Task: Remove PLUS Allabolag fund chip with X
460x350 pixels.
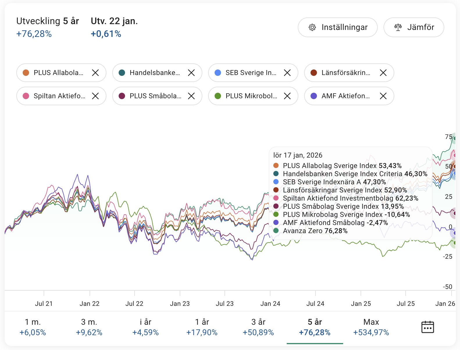Action: click(95, 73)
